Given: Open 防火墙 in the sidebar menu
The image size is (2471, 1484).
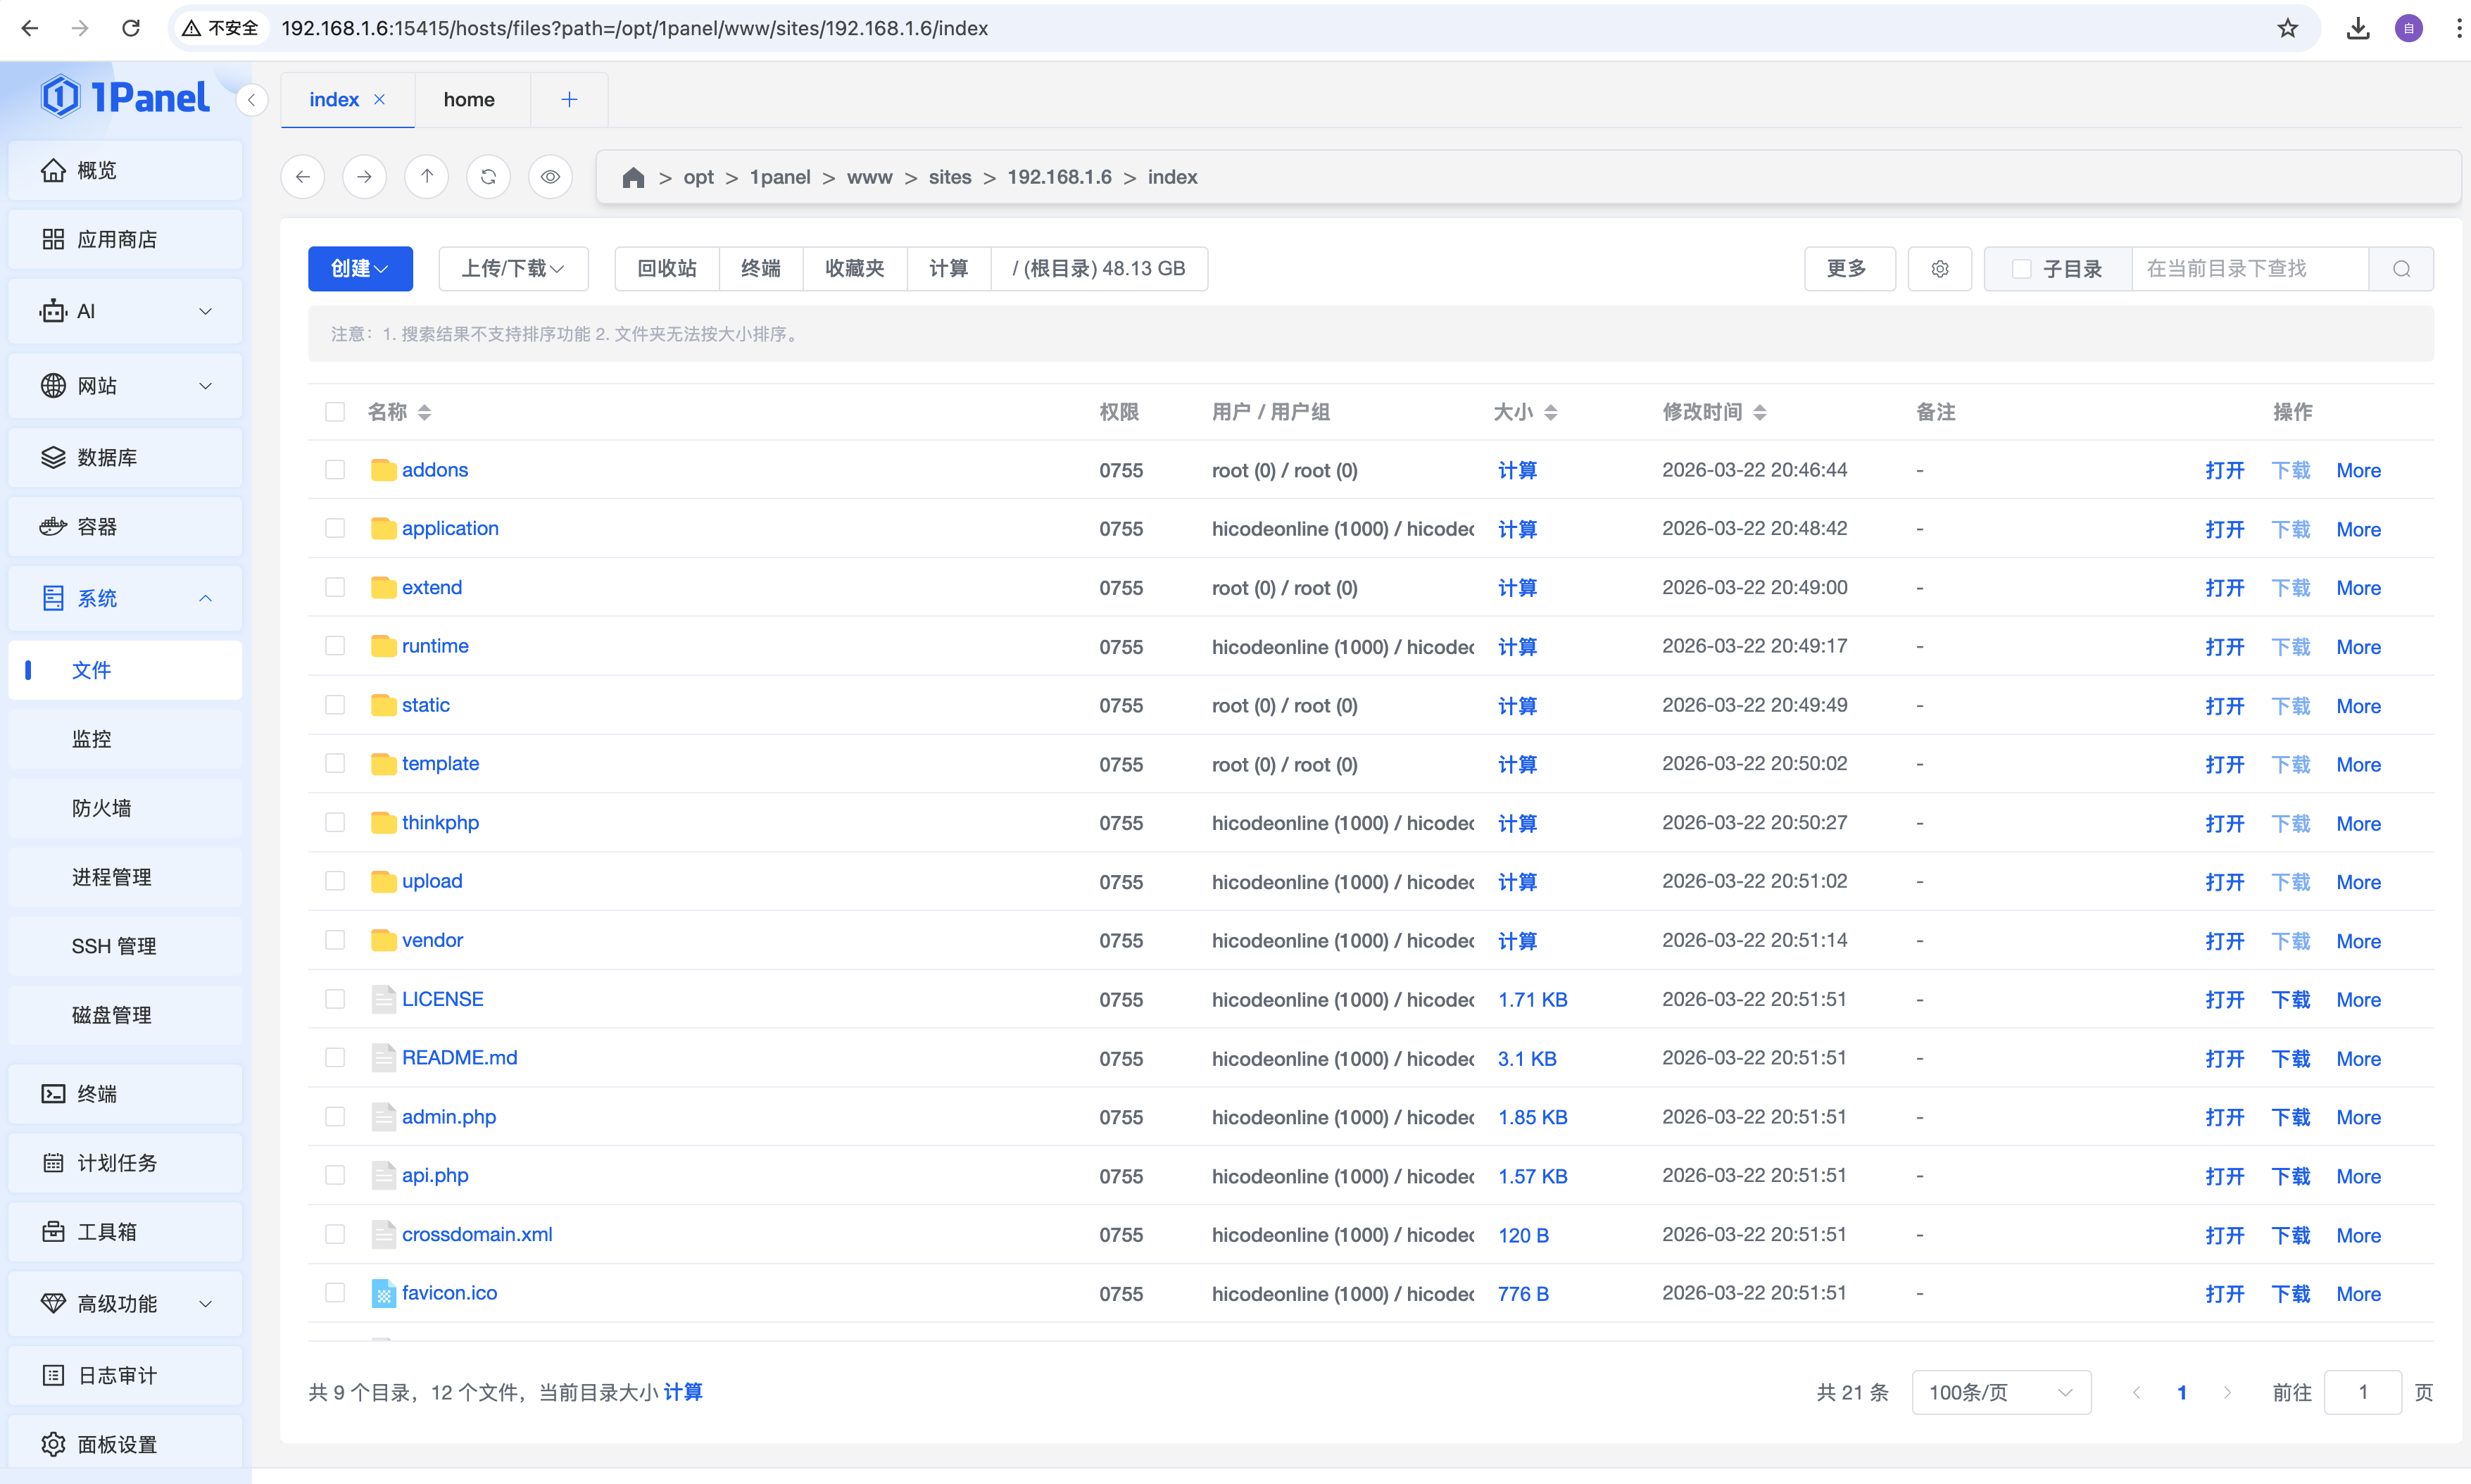Looking at the screenshot, I should click(101, 808).
